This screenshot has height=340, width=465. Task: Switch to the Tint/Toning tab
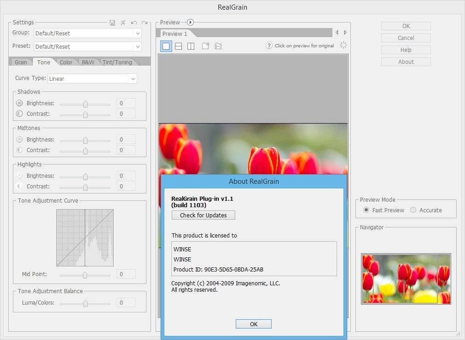[117, 62]
